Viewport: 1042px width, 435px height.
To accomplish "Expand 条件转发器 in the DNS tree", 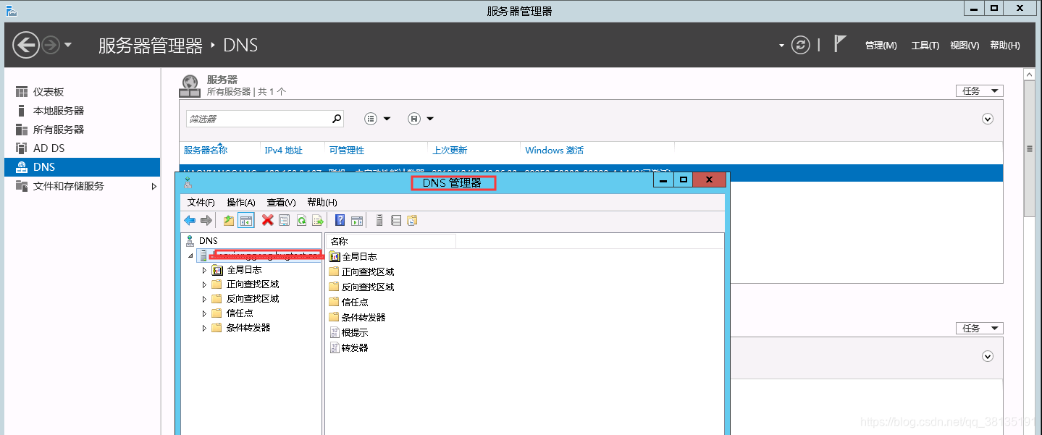I will [x=204, y=328].
